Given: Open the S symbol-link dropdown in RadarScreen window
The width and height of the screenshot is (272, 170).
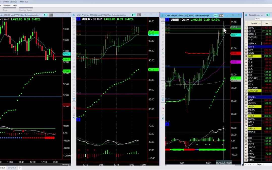Looking at the screenshot, I should point(268,15).
